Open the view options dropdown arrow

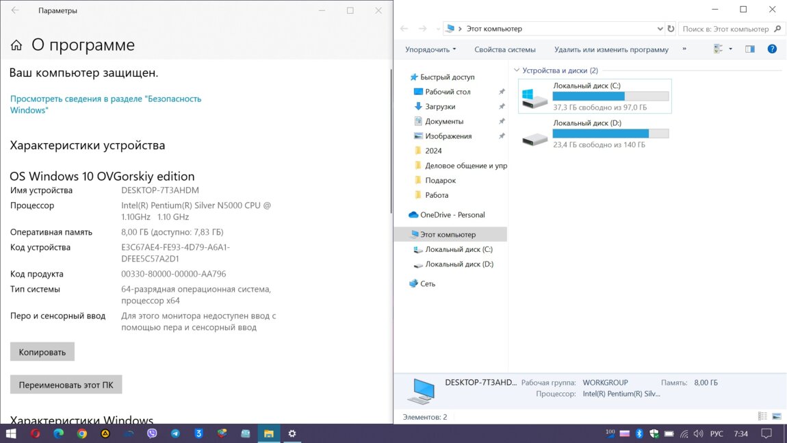pyautogui.click(x=730, y=49)
